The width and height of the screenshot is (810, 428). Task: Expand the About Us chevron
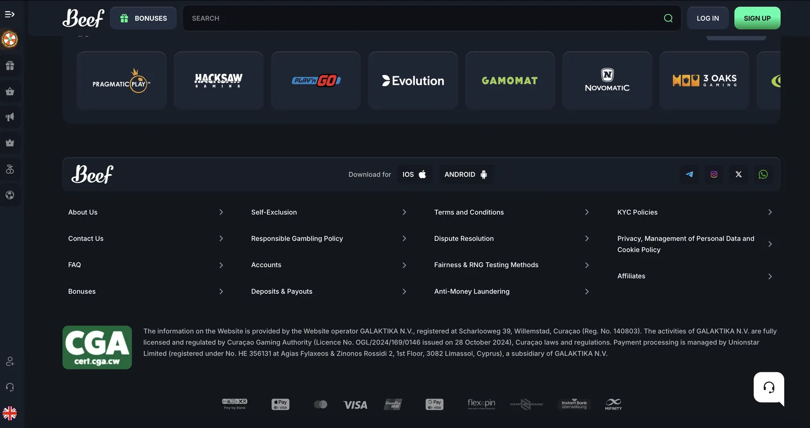pos(221,212)
